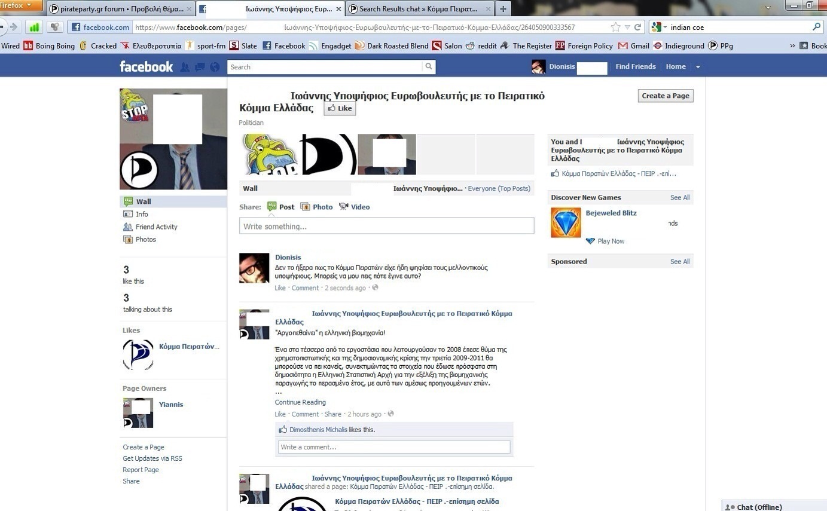Viewport: 827px width, 511px height.
Task: Open the notifications globe icon
Action: pos(215,67)
